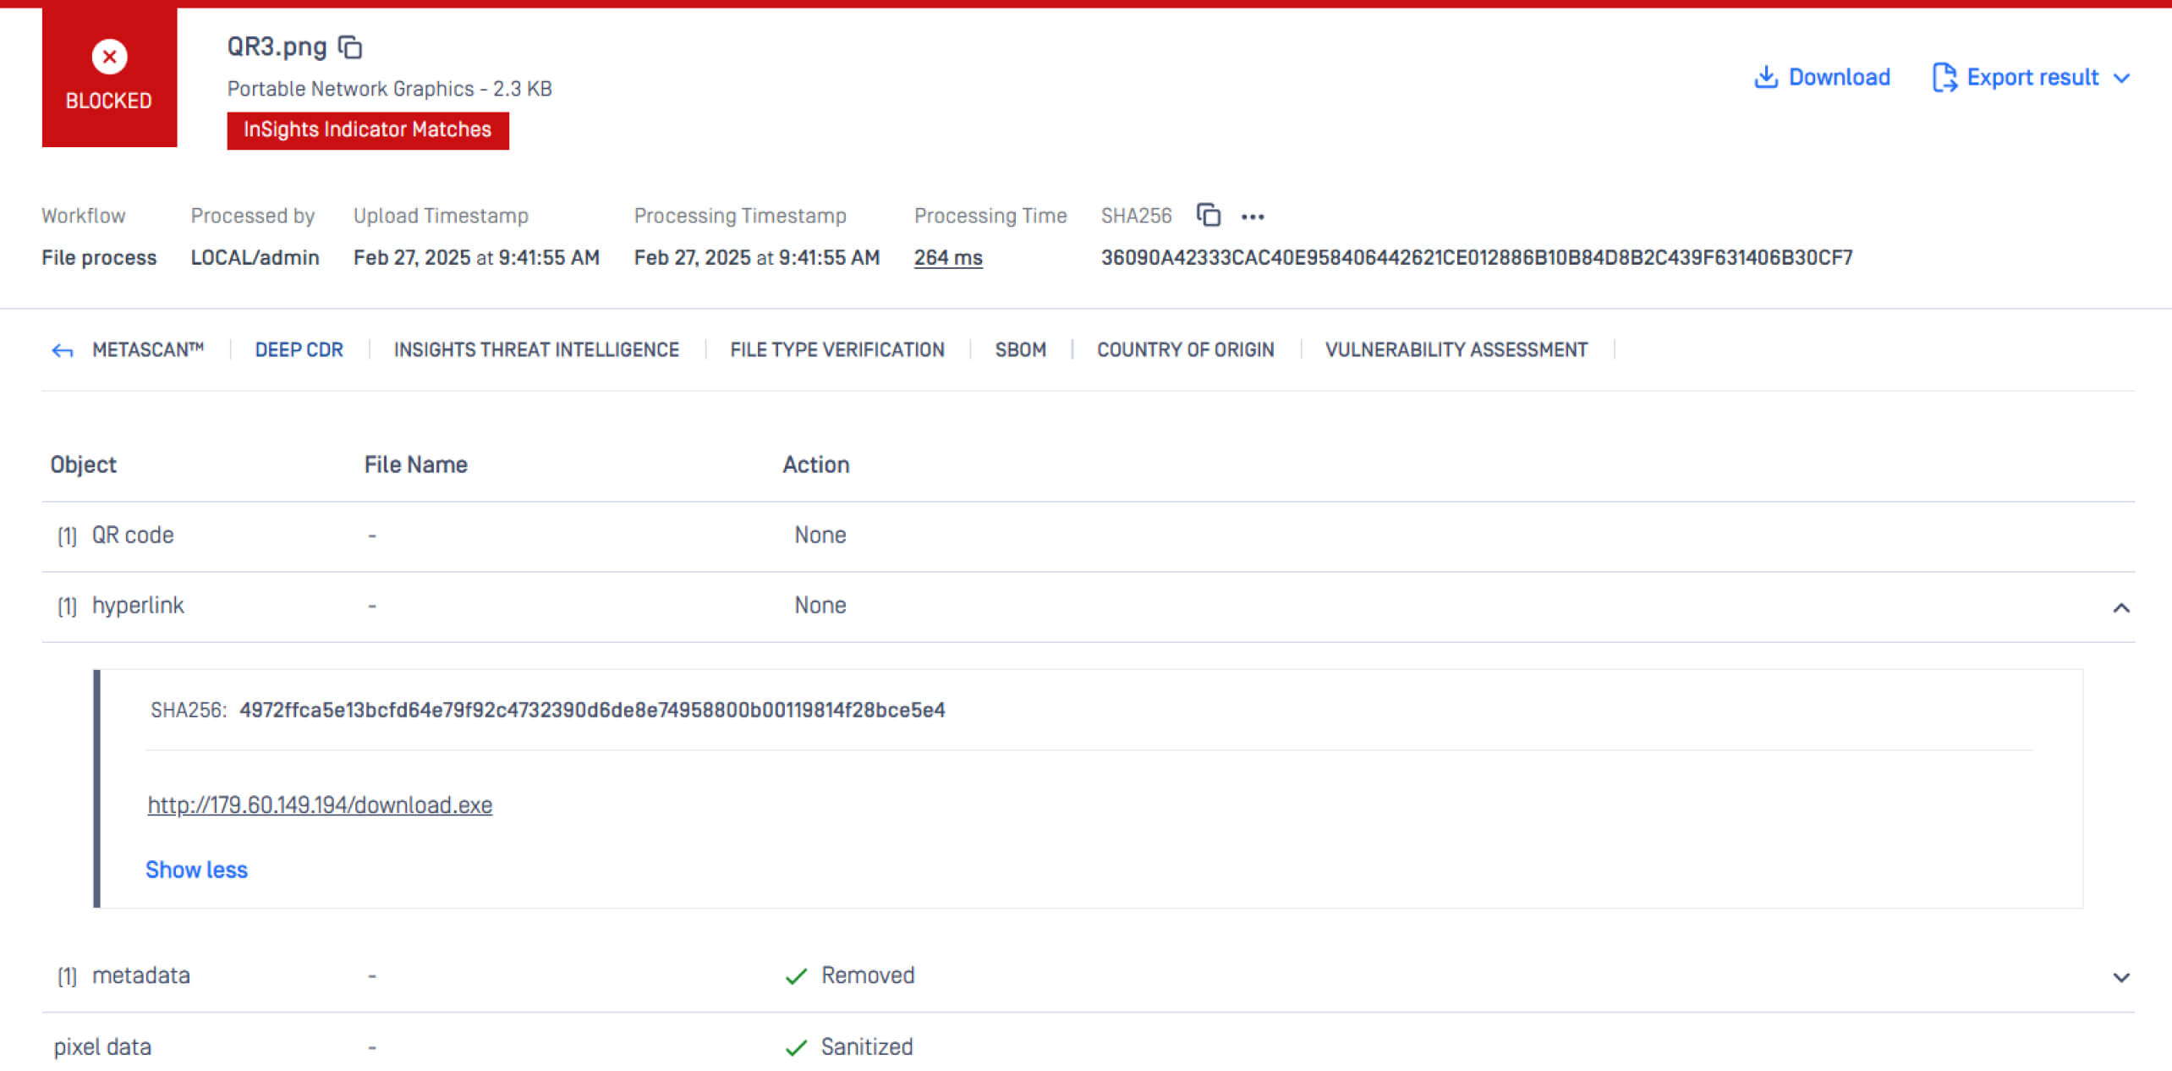The width and height of the screenshot is (2172, 1071).
Task: Click the red BLOCKED status icon
Action: 109,57
